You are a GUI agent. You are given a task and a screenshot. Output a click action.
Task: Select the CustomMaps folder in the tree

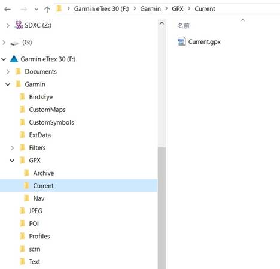click(47, 110)
